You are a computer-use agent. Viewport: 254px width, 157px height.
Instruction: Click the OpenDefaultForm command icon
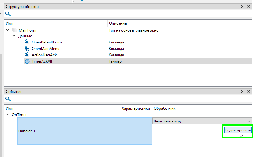tap(27, 42)
